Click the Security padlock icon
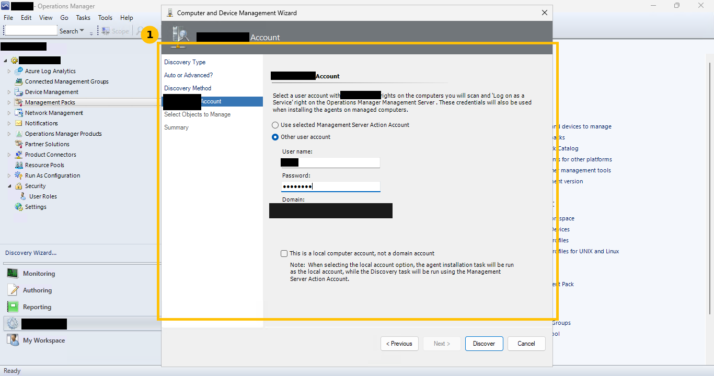This screenshot has height=376, width=714. (19, 186)
